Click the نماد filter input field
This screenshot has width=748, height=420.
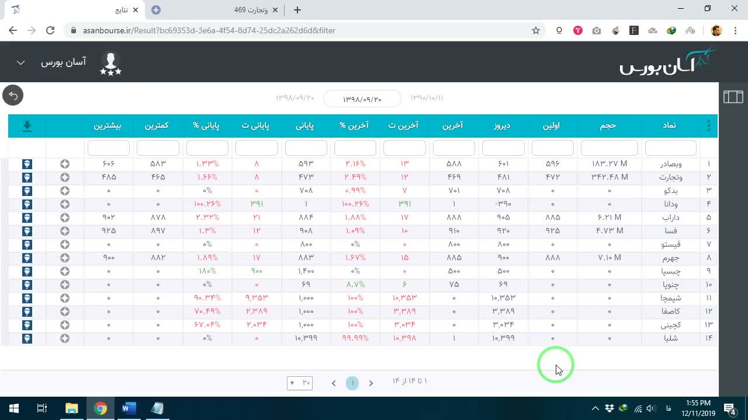670,148
